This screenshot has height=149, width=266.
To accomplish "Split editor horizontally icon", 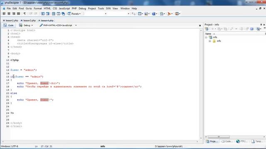I will (54, 14).
